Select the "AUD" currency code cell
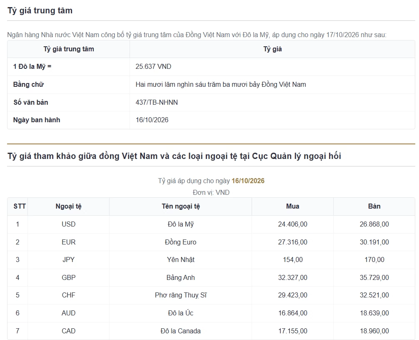This screenshot has height=340, width=419. (68, 313)
